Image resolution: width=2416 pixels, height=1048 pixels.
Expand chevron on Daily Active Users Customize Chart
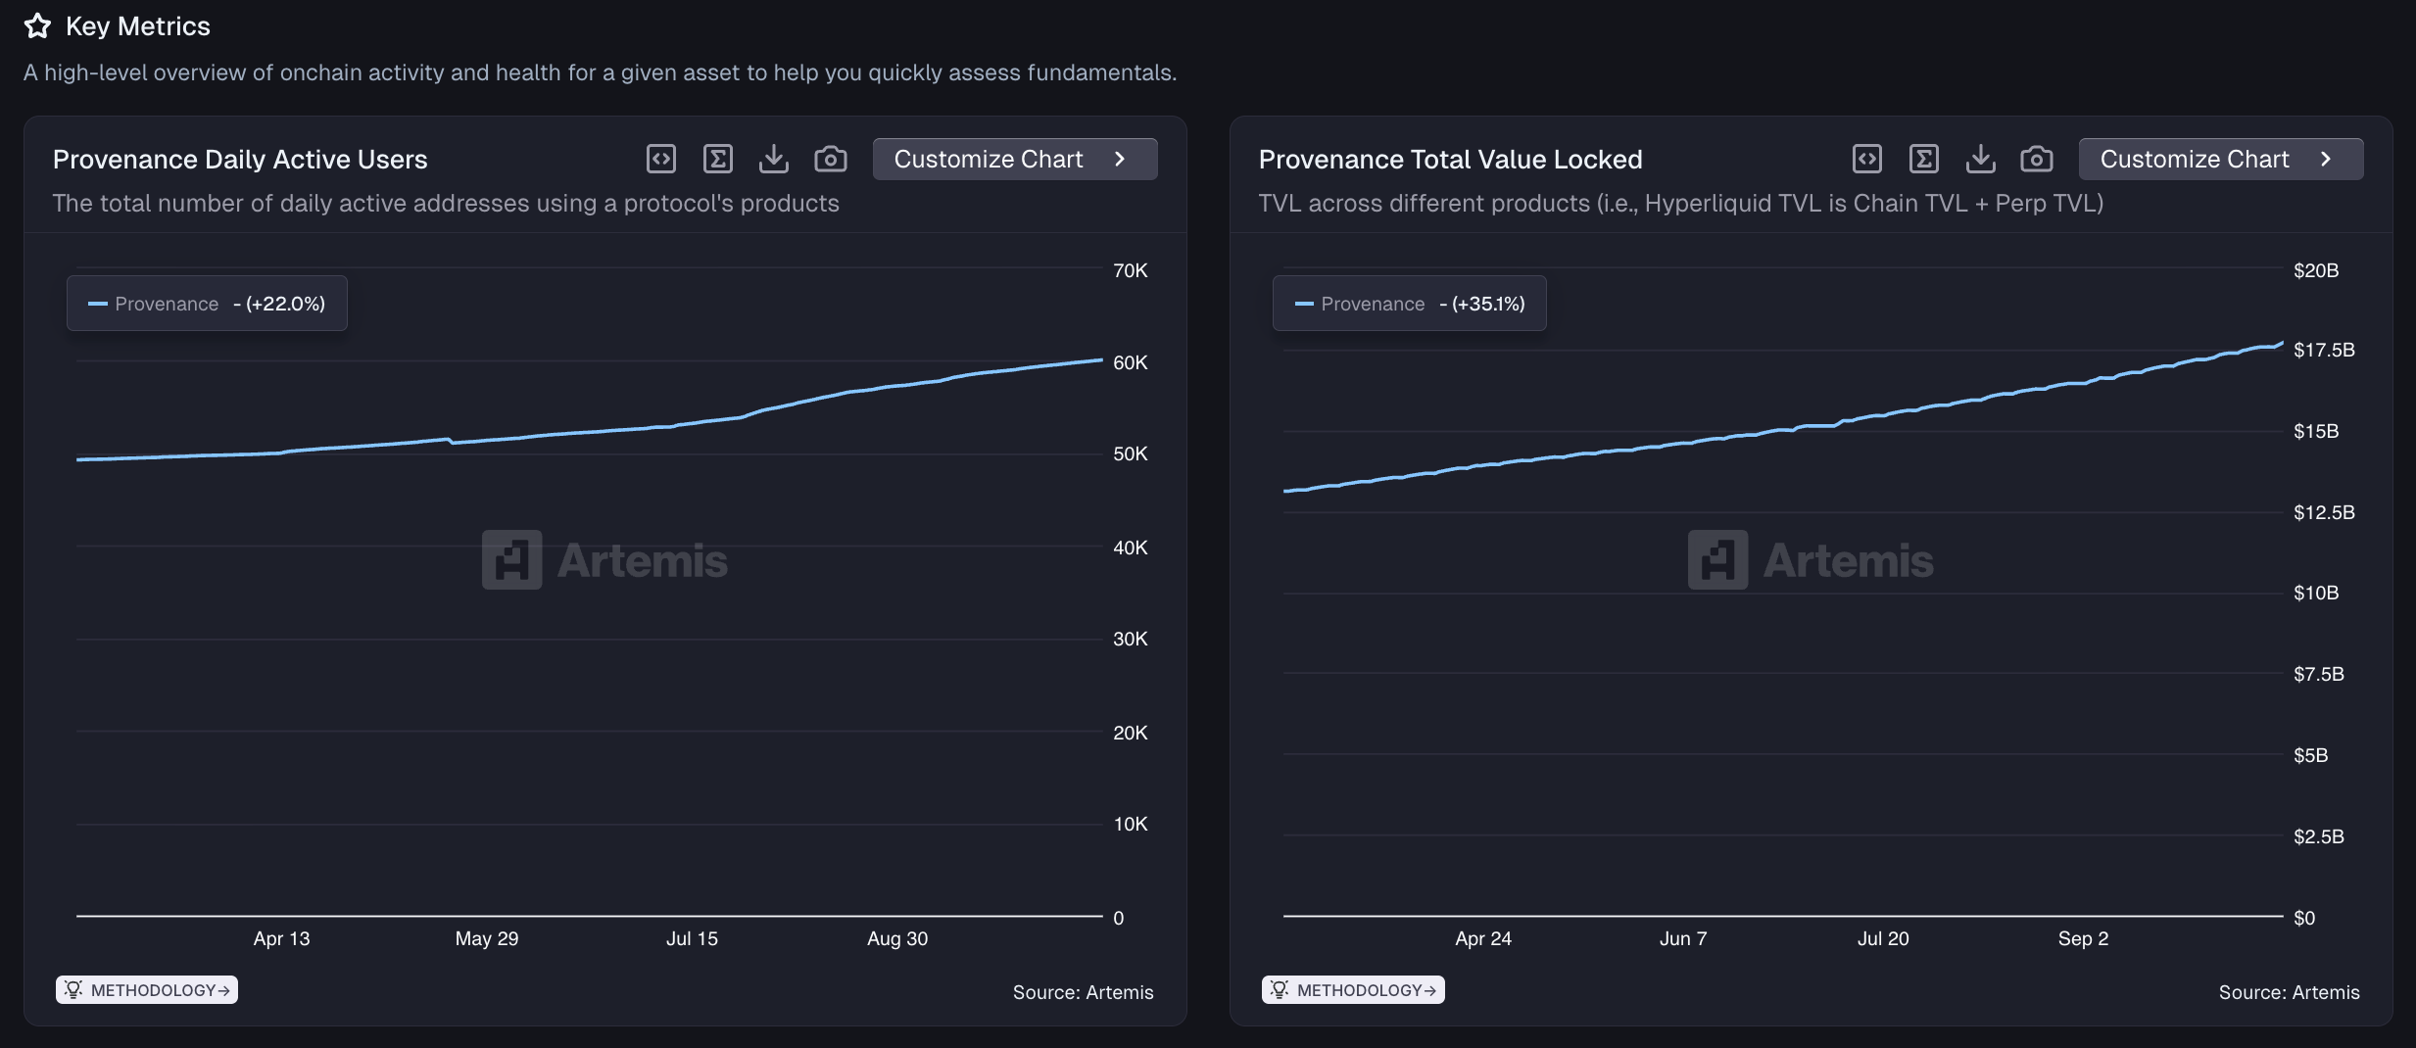coord(1120,159)
